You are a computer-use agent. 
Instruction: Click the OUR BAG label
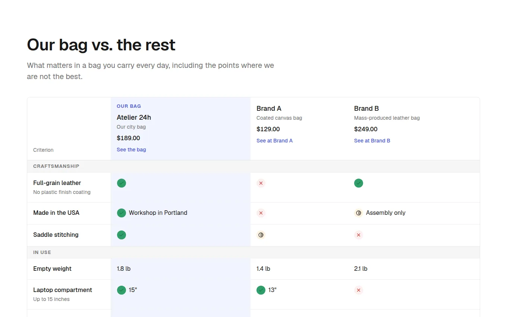point(129,106)
